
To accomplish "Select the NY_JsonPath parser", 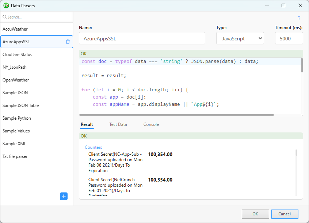I will 37,67.
